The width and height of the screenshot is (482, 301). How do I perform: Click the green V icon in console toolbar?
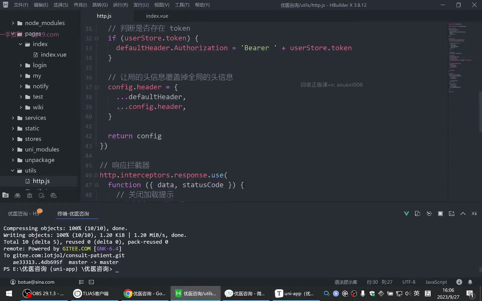406,213
